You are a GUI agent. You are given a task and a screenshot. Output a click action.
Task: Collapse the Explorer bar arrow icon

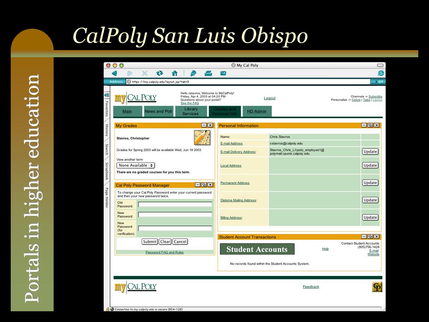107,95
